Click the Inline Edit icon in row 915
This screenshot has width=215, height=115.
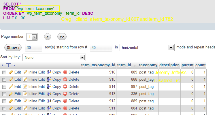tap(25, 79)
